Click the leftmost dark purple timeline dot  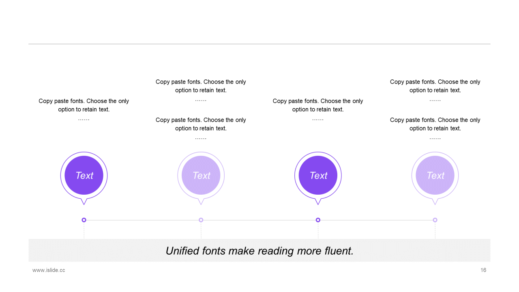pyautogui.click(x=84, y=220)
